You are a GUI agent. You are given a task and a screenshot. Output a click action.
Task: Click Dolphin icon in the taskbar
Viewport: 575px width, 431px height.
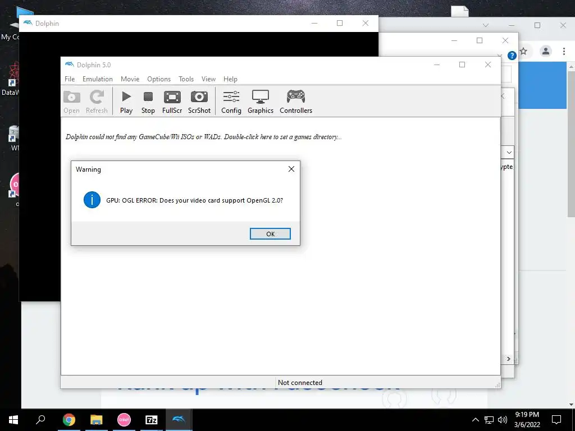click(x=179, y=420)
